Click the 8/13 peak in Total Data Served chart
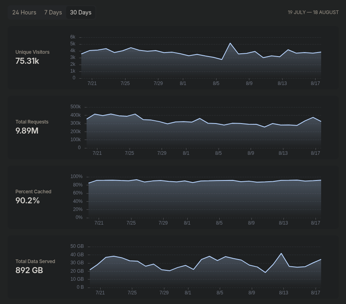This screenshot has width=346, height=304. [281, 253]
